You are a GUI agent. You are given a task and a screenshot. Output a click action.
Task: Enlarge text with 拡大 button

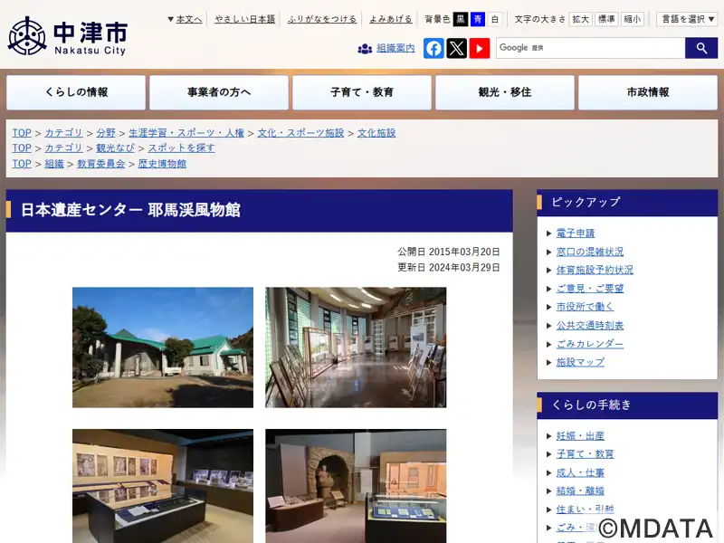click(580, 19)
